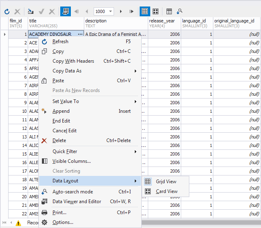Click the horizontal scrollbar at bottom
Image resolution: width=261 pixels, height=228 pixels.
pyautogui.click(x=201, y=223)
